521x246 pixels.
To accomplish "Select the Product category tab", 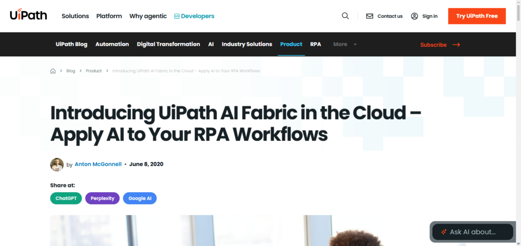I will tap(291, 44).
